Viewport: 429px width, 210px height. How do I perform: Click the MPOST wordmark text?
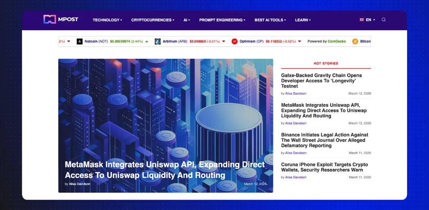pyautogui.click(x=68, y=19)
